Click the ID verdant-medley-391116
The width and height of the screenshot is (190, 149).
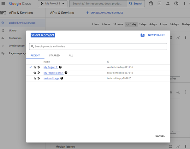point(120,67)
